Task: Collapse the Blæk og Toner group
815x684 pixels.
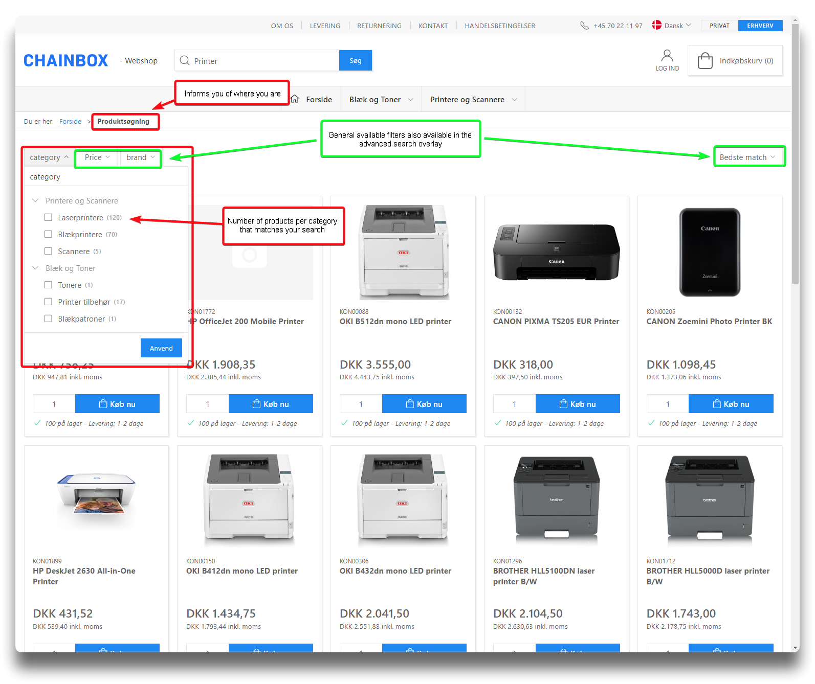Action: [35, 268]
